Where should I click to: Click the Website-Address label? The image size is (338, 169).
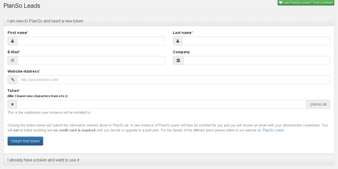(24, 71)
